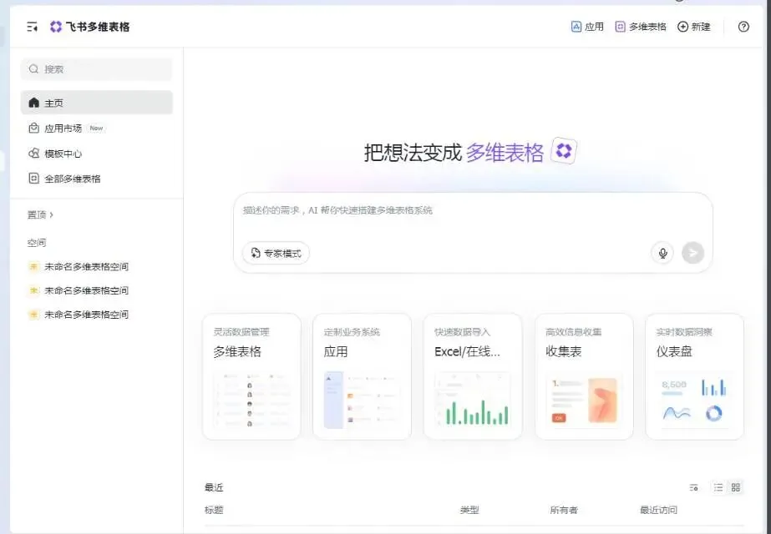The image size is (771, 534).
Task: Click the 新建 button
Action: point(694,27)
